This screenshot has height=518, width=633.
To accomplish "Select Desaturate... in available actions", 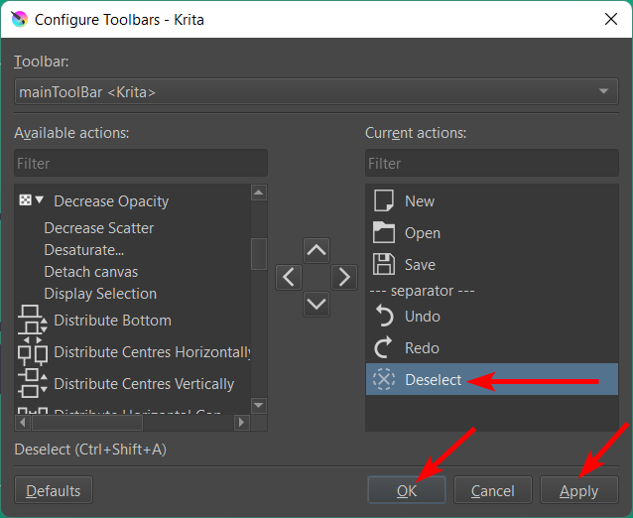I will point(84,250).
